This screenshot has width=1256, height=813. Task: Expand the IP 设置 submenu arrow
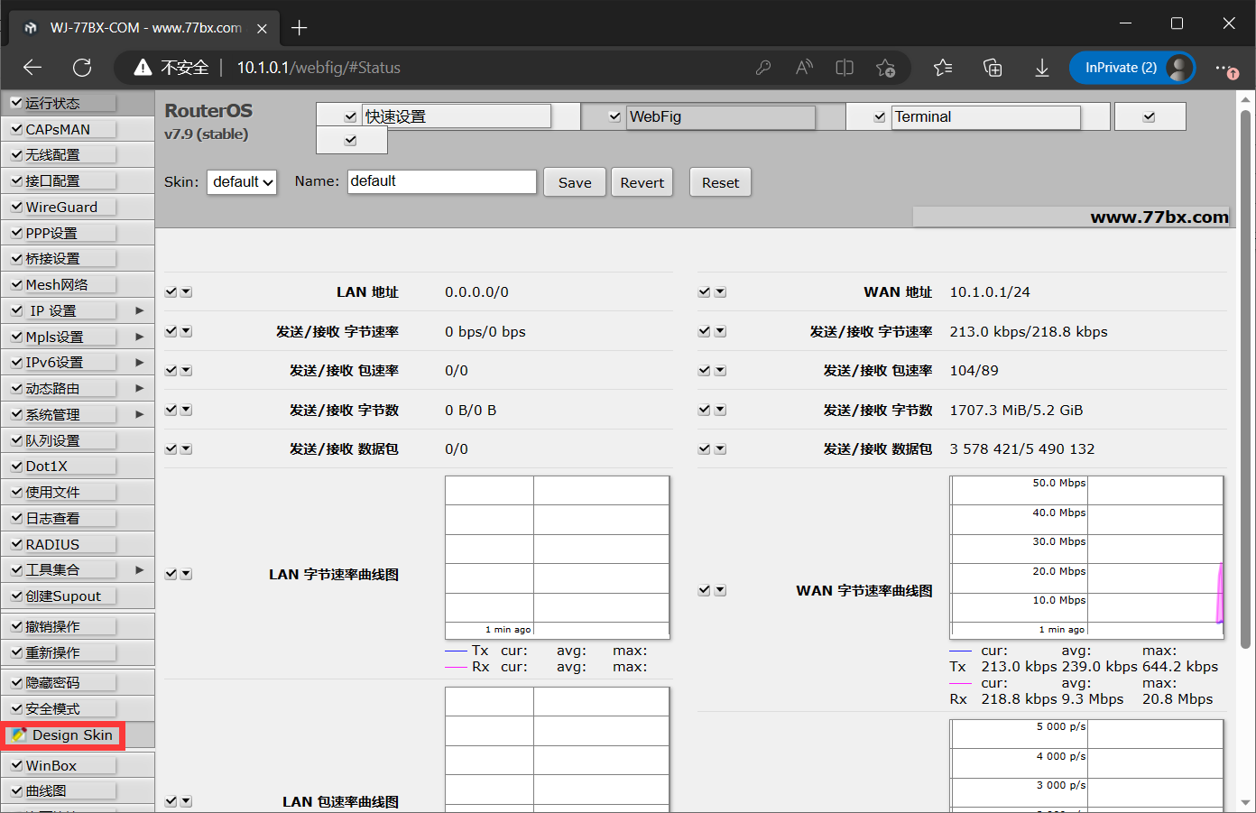click(139, 310)
